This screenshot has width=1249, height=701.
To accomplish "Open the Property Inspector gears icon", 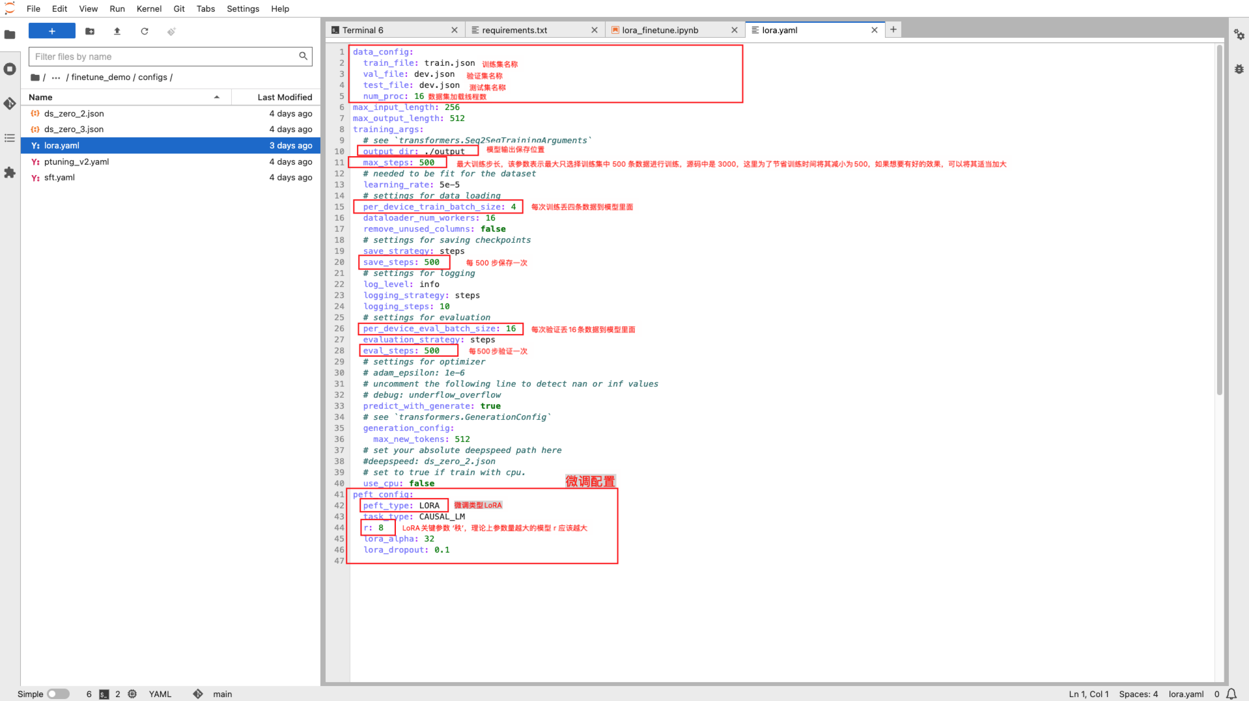I will [x=1239, y=34].
